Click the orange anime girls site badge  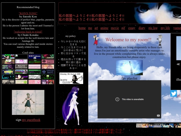(48, 66)
